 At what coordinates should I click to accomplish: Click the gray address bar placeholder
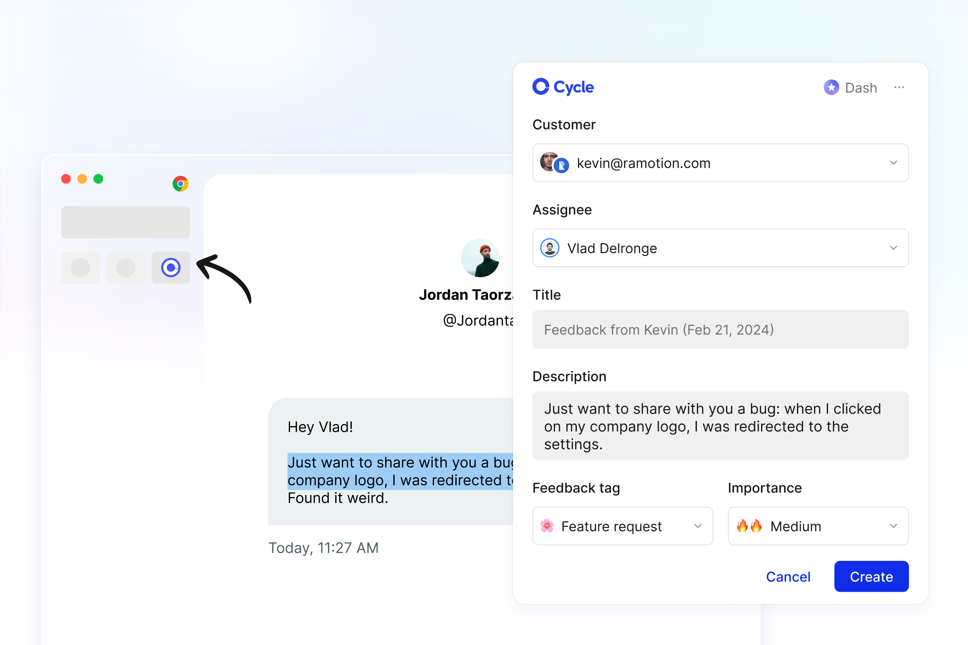tap(125, 222)
